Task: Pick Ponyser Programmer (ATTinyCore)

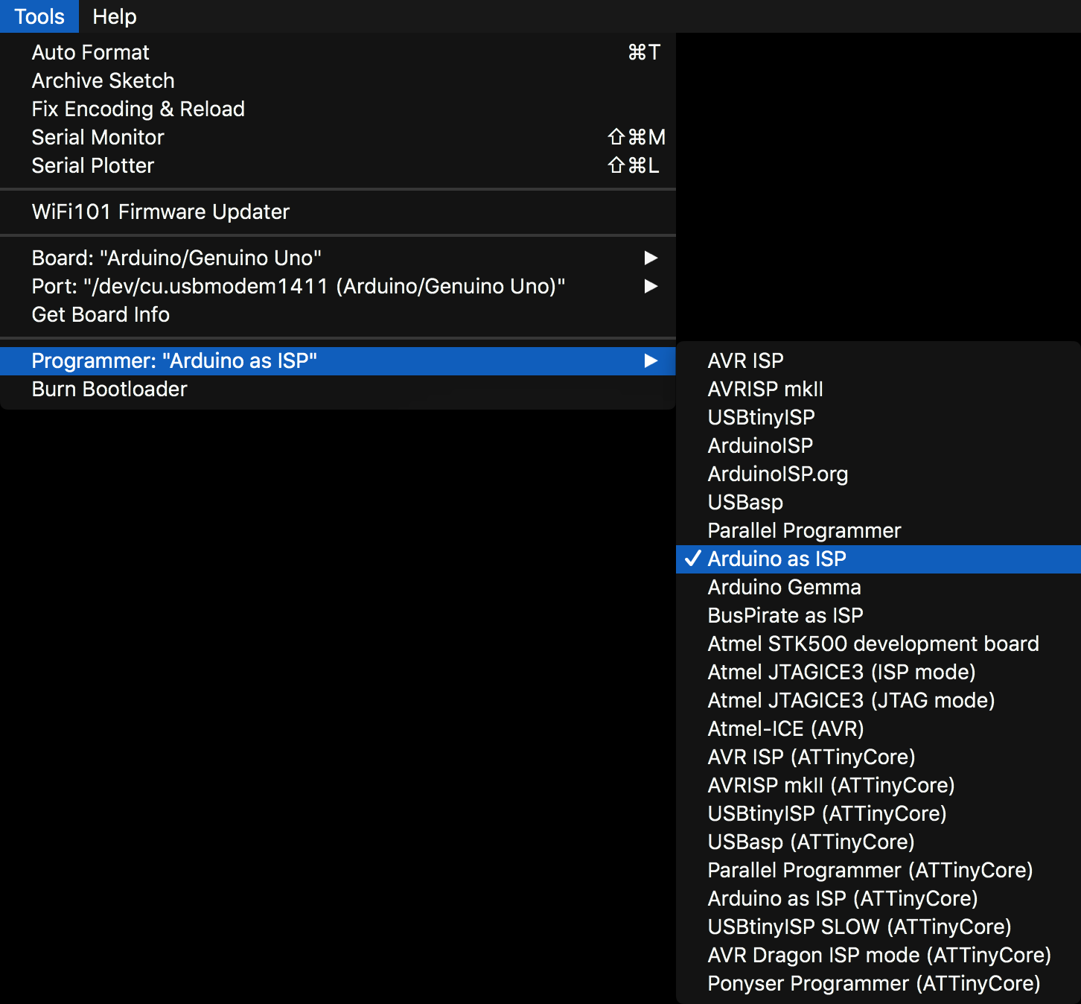Action: [873, 983]
